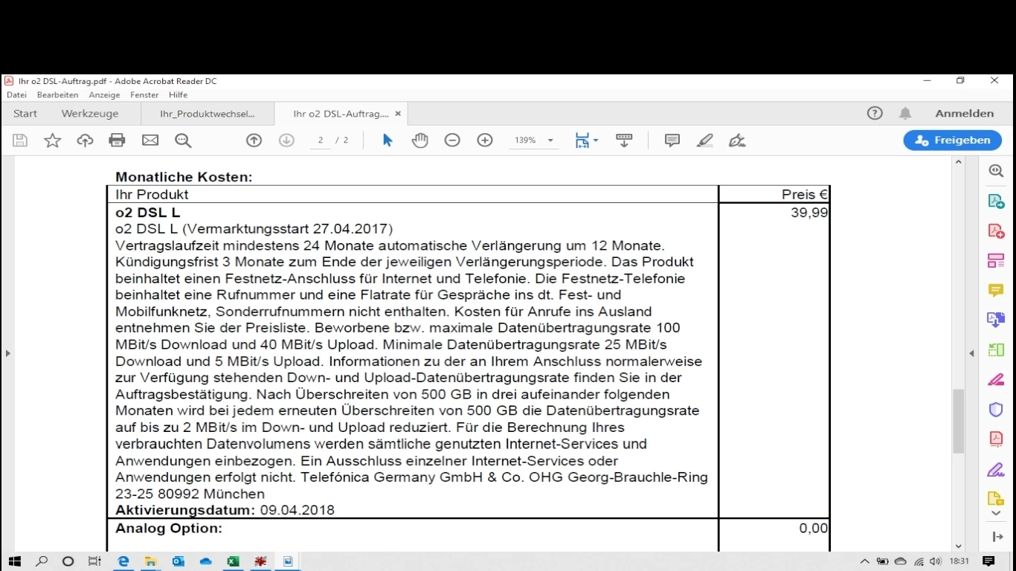Open File Explorer from taskbar

point(150,561)
